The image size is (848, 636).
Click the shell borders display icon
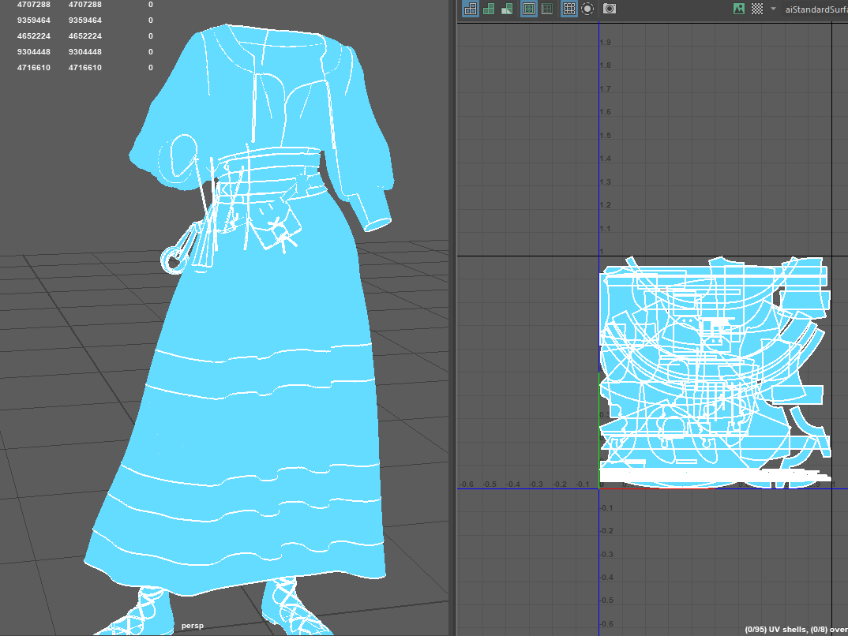tap(546, 9)
